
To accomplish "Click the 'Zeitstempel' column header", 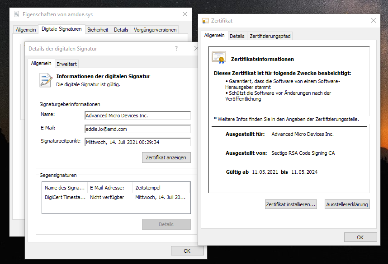I will point(161,188).
